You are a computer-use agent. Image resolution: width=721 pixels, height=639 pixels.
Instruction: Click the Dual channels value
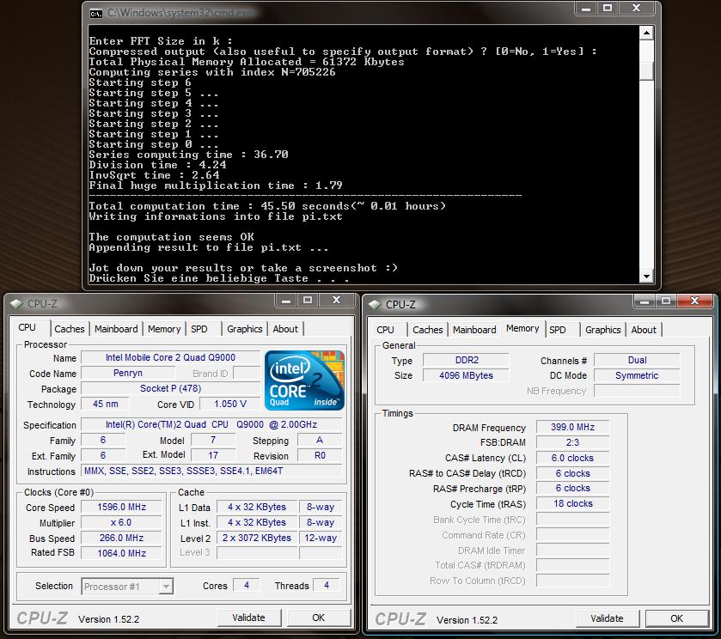click(637, 361)
